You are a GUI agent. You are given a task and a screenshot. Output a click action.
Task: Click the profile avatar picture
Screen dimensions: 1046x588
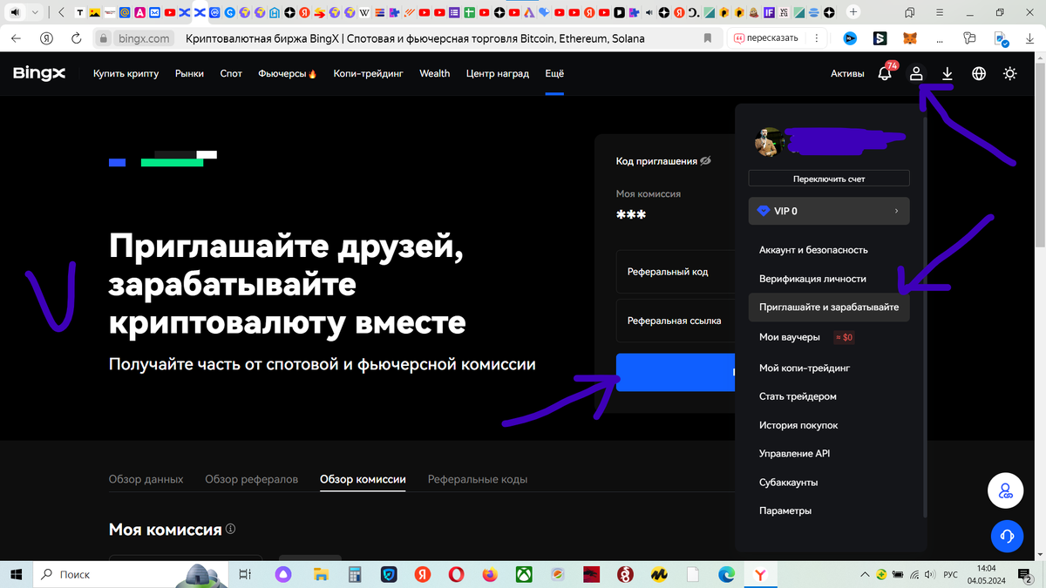point(768,142)
